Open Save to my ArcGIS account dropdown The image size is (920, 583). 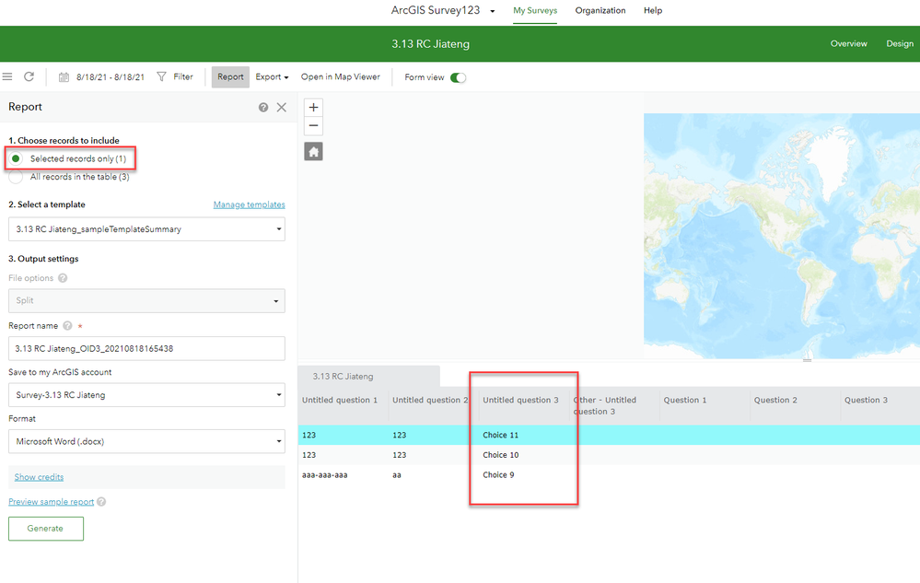tap(146, 395)
